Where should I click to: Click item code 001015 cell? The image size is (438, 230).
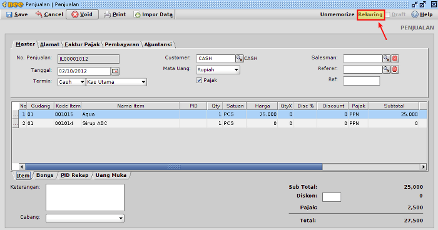[x=68, y=114]
